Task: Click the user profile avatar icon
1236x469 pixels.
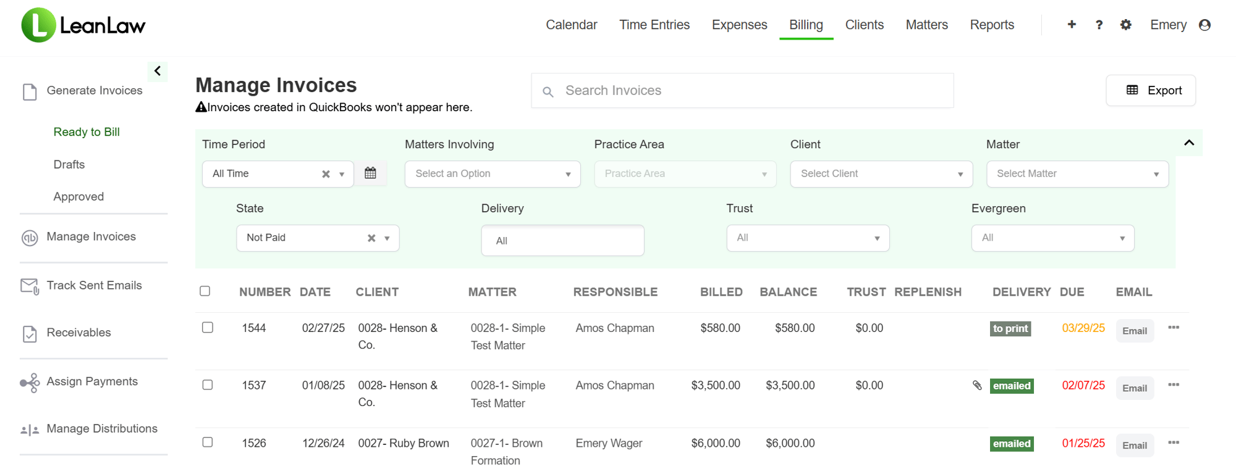Action: (1204, 25)
